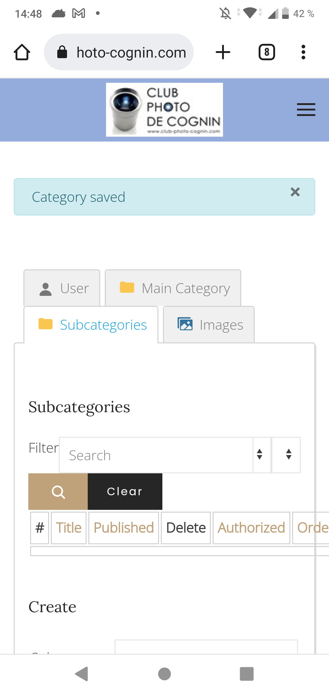Open the first filter sort dropdown

point(260,455)
